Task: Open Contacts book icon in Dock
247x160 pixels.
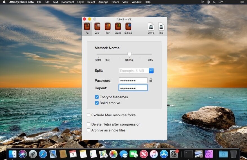Action: pyautogui.click(x=63, y=154)
